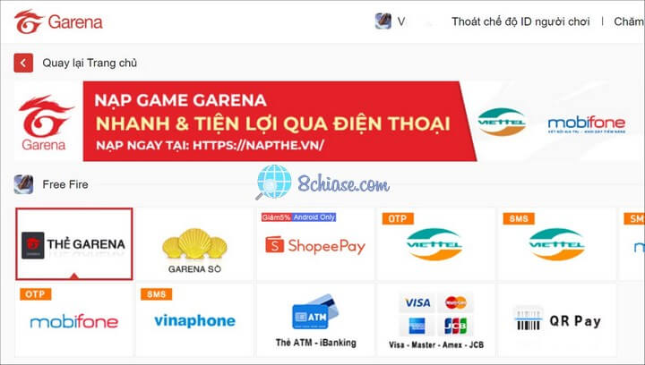Choose the QR Pay payment method
The image size is (645, 365).
tap(557, 320)
